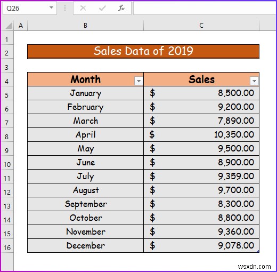
Task: Click the Cancel (X) formula bar icon
Action: point(83,8)
